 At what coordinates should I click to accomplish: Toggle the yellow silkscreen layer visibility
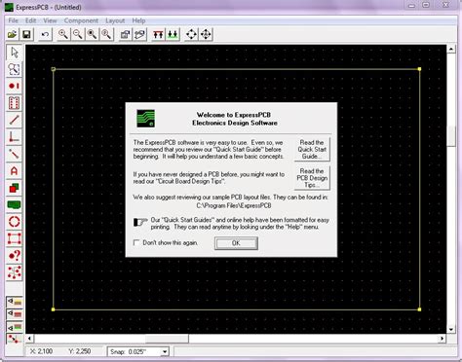click(15, 302)
